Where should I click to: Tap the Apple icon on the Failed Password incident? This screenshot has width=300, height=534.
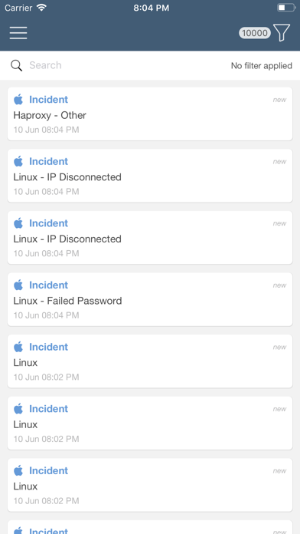pos(18,285)
